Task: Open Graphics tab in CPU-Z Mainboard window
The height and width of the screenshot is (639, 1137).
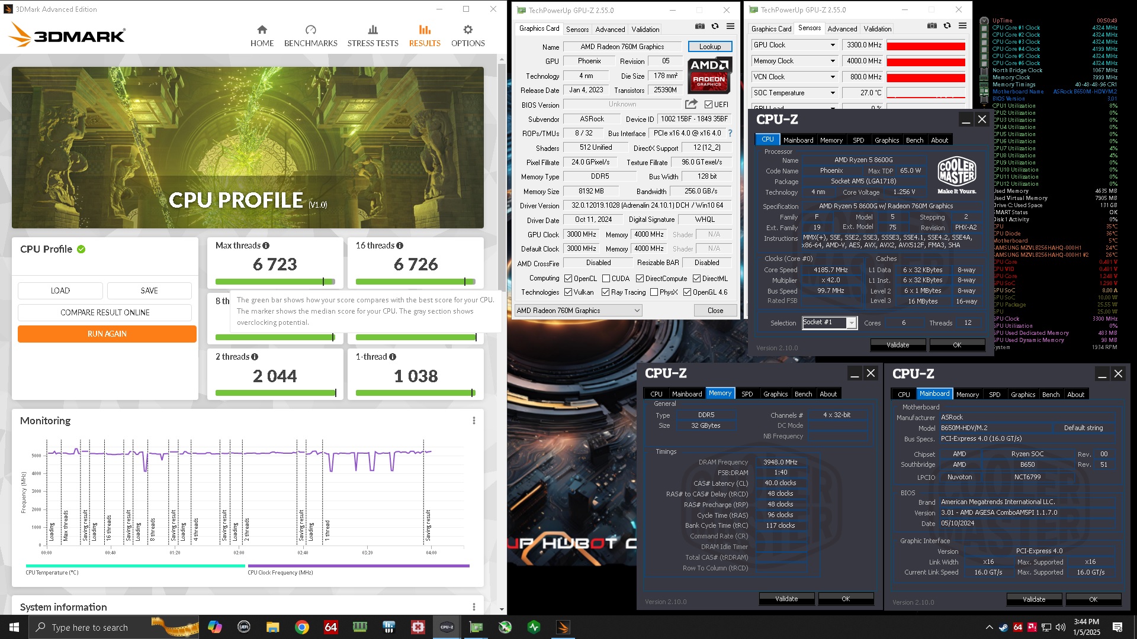Action: (x=1023, y=395)
